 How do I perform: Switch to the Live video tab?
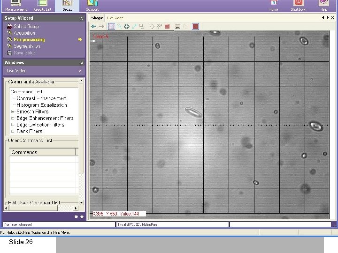[x=115, y=18]
